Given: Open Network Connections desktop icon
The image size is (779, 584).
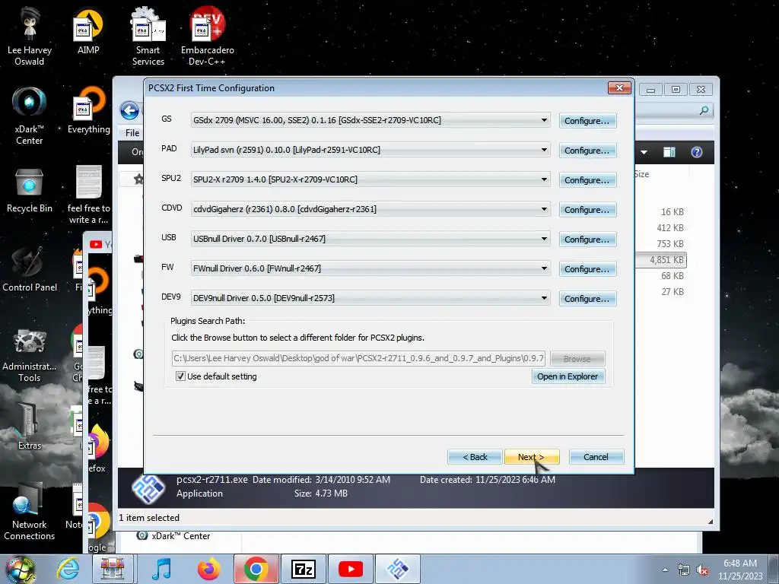Looking at the screenshot, I should 30,512.
